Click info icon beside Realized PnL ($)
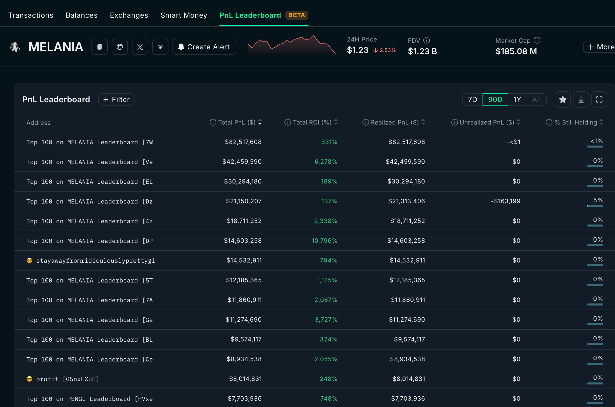The width and height of the screenshot is (615, 407). coord(366,122)
